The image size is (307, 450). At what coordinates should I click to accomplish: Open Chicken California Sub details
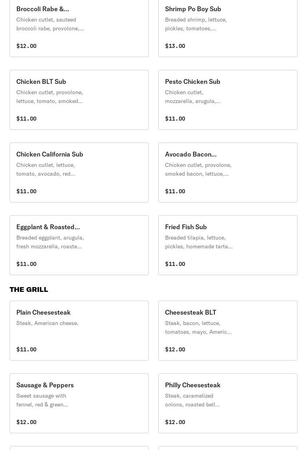point(79,172)
